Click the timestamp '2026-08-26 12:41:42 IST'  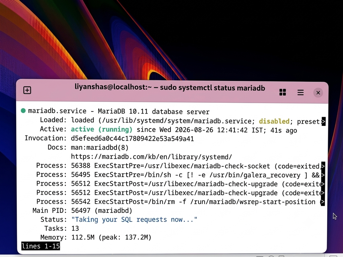(220, 130)
